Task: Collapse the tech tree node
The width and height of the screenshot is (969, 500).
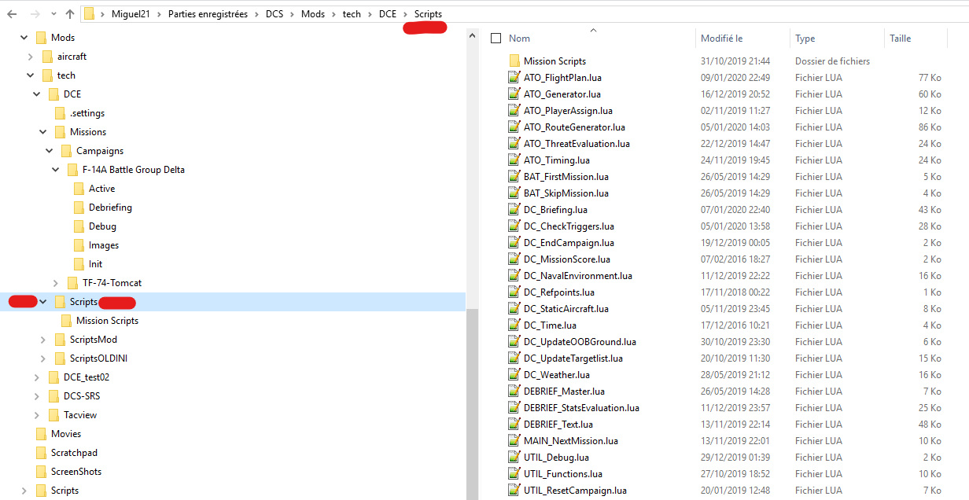Action: tap(30, 75)
